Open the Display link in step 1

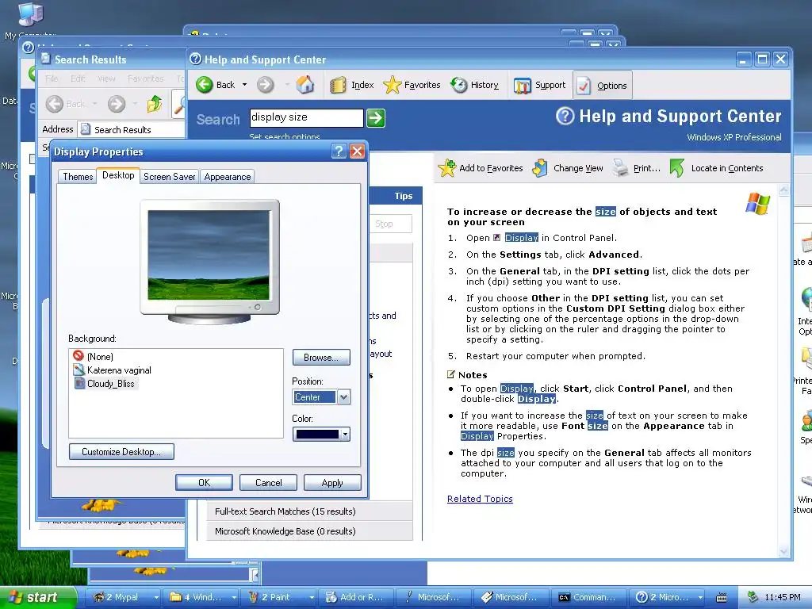(522, 238)
